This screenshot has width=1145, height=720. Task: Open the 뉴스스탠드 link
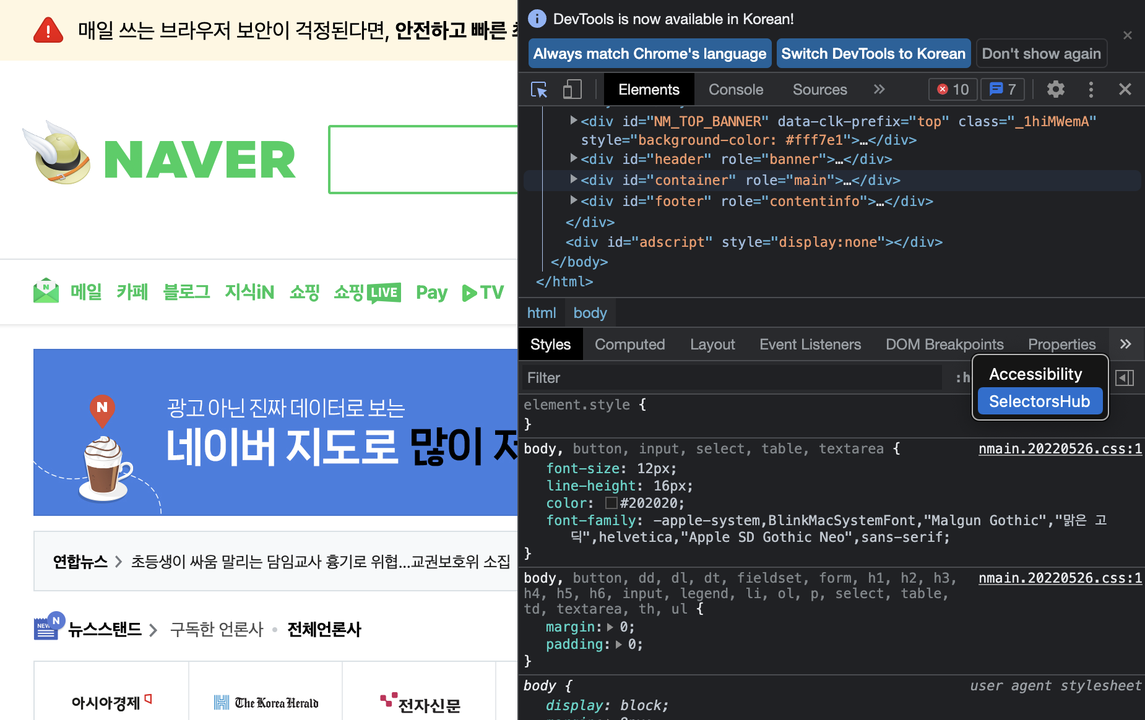105,630
